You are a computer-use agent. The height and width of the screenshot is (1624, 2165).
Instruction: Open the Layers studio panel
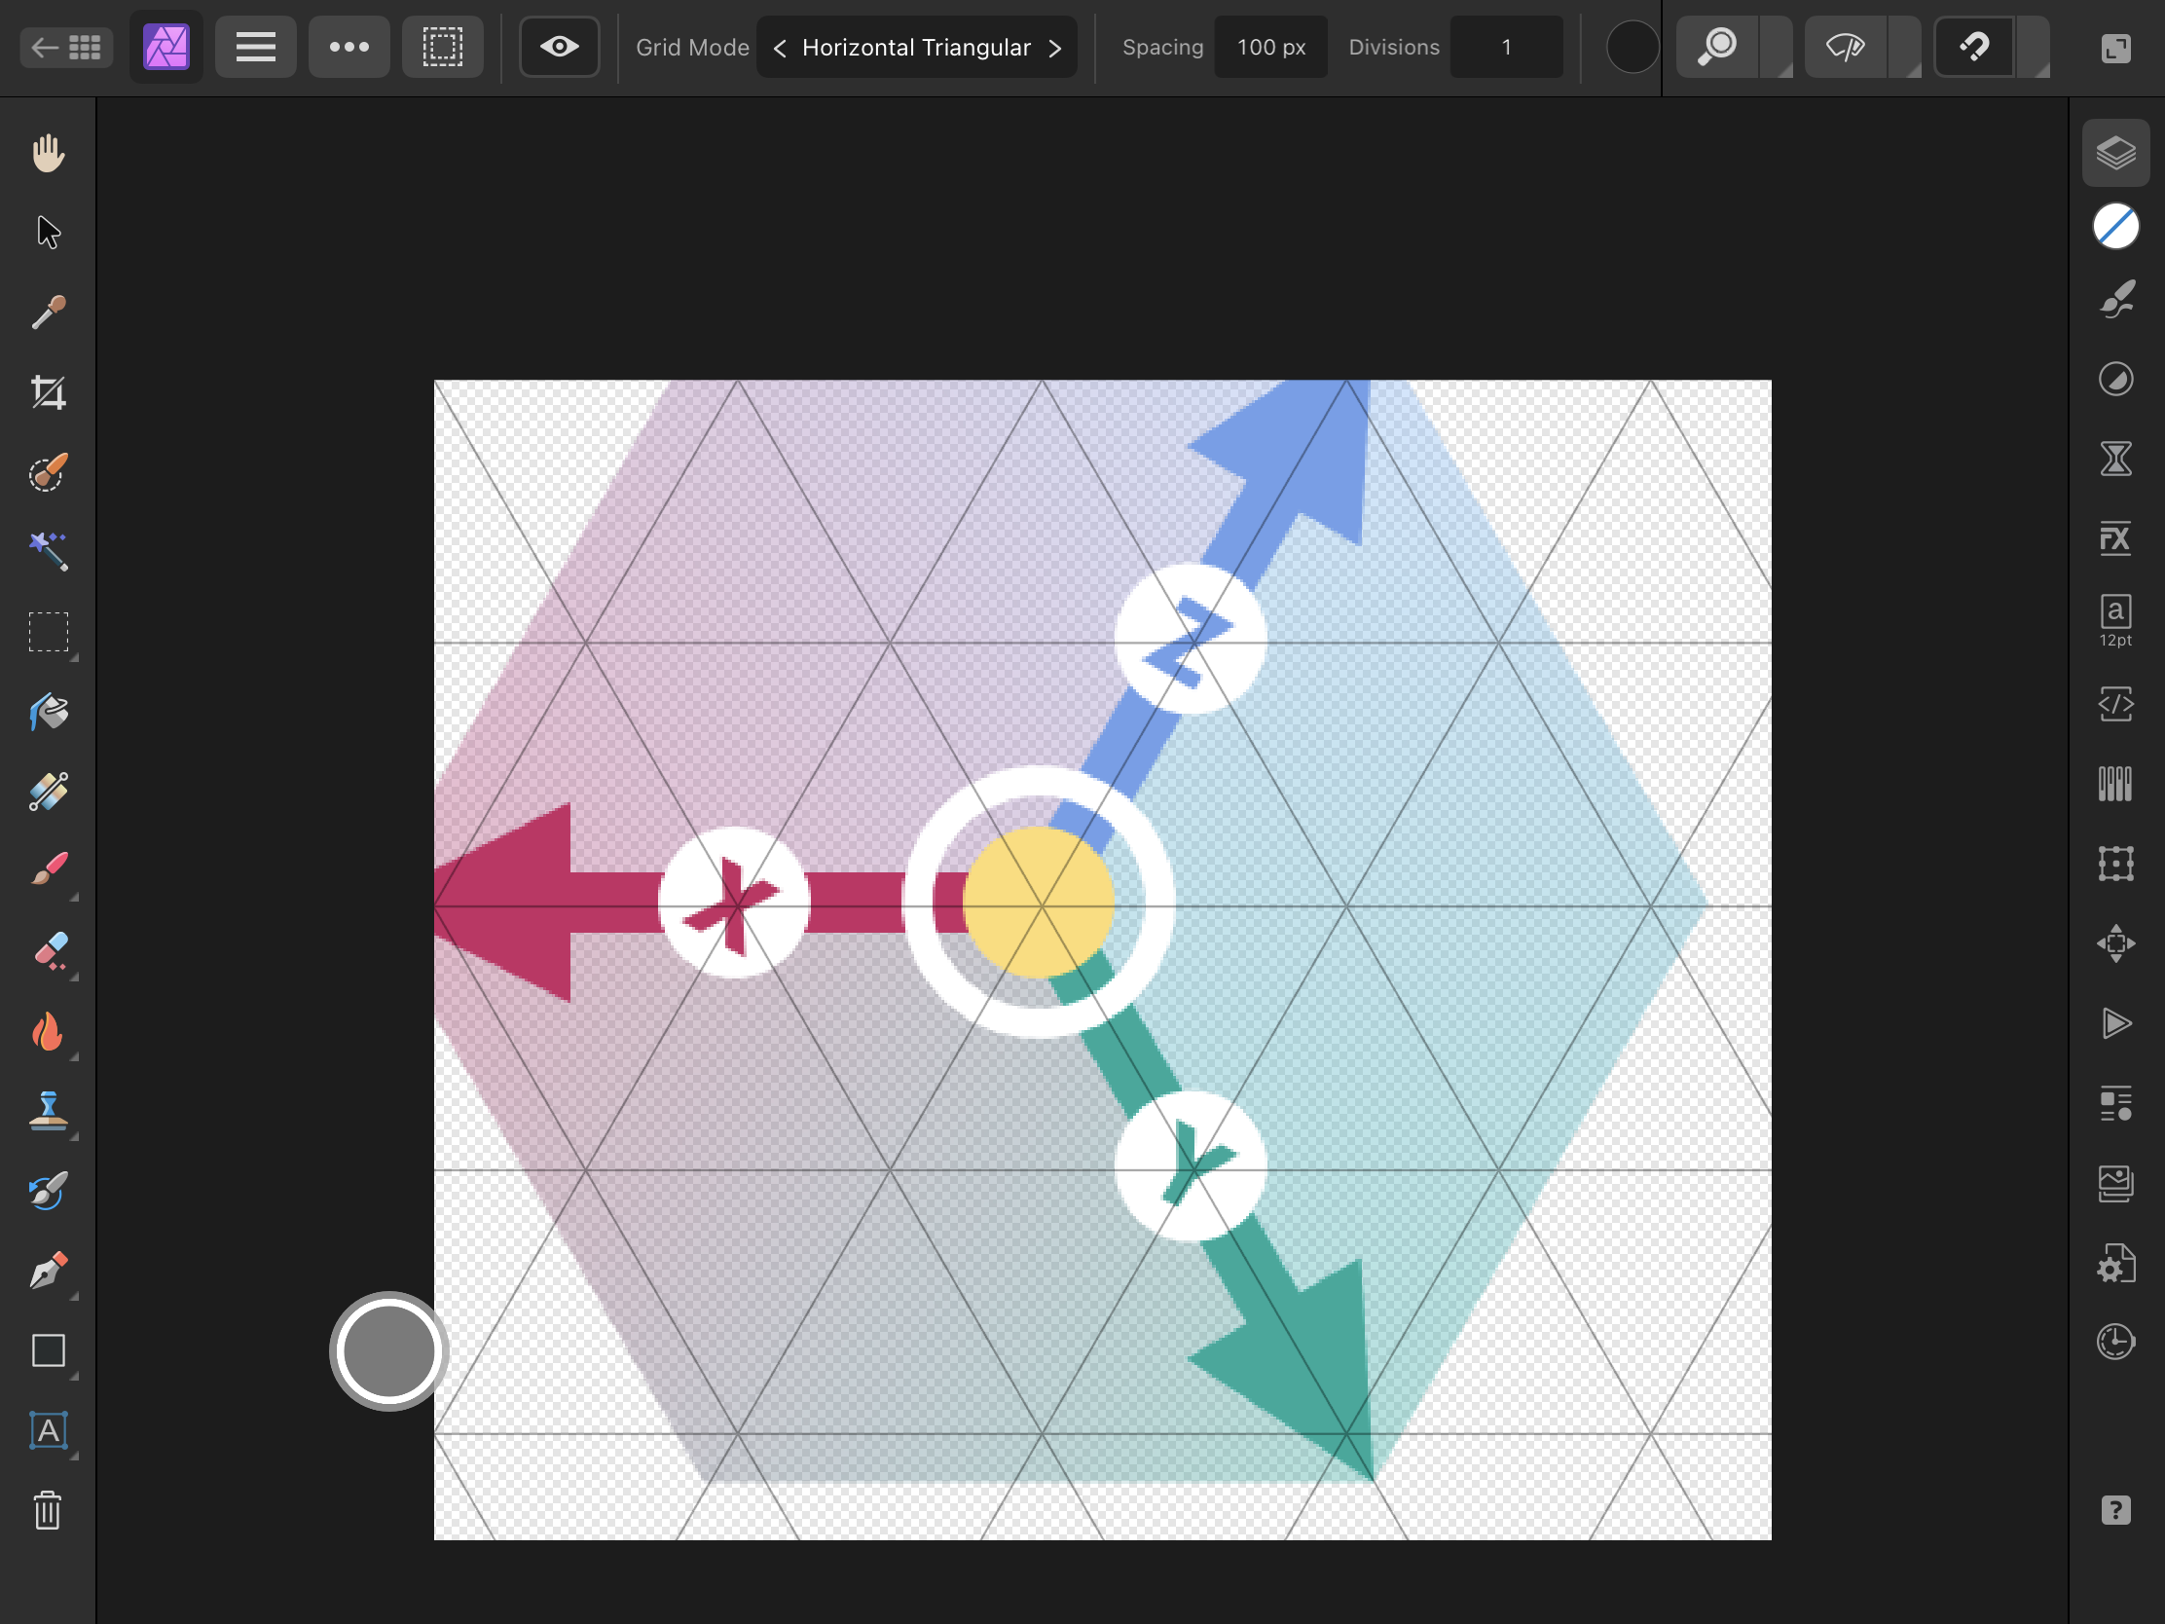click(x=2116, y=151)
